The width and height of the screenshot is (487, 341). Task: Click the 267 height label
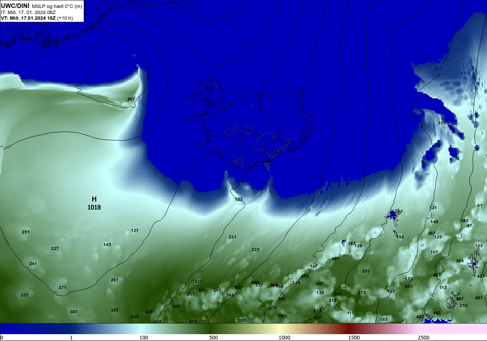191,294
